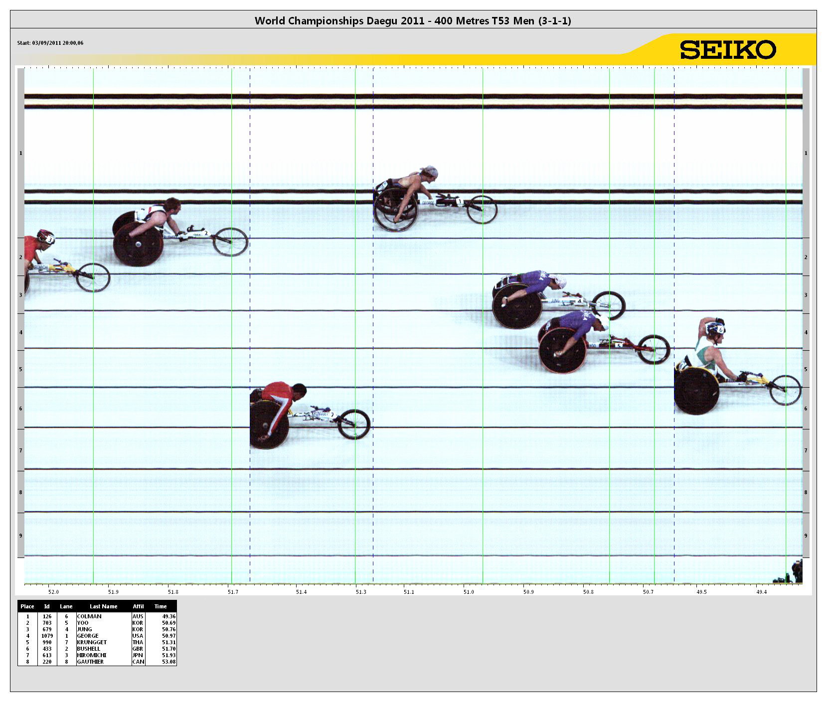Click the left lane 6 label
Viewport: 827px width, 702px height.
[x=21, y=409]
